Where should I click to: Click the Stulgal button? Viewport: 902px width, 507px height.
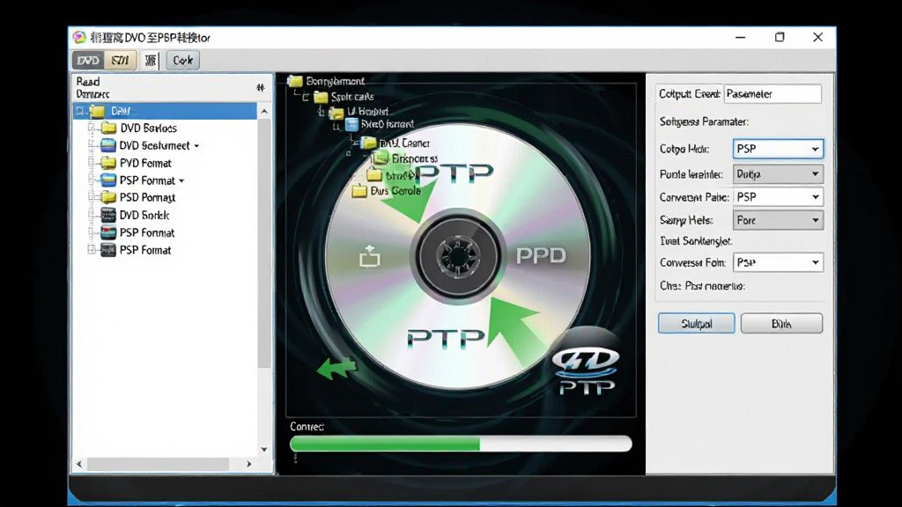coord(696,324)
